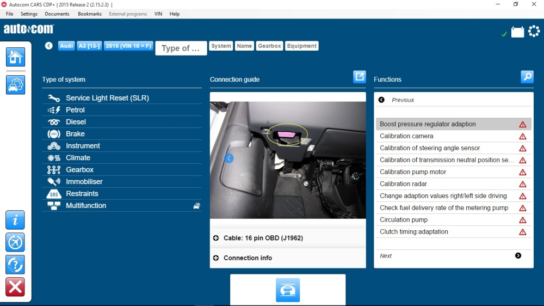Expand Cable: 16 pin OBD (J1962) section
The width and height of the screenshot is (544, 306).
[288, 238]
